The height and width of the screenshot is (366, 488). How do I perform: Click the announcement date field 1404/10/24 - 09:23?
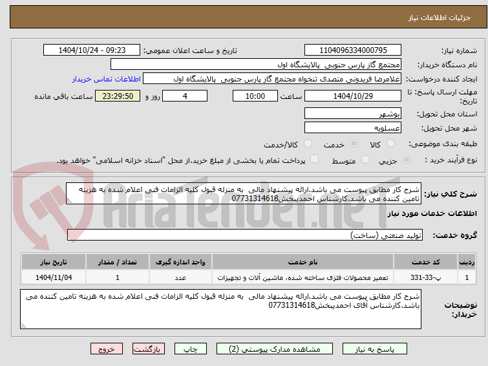[x=92, y=50]
